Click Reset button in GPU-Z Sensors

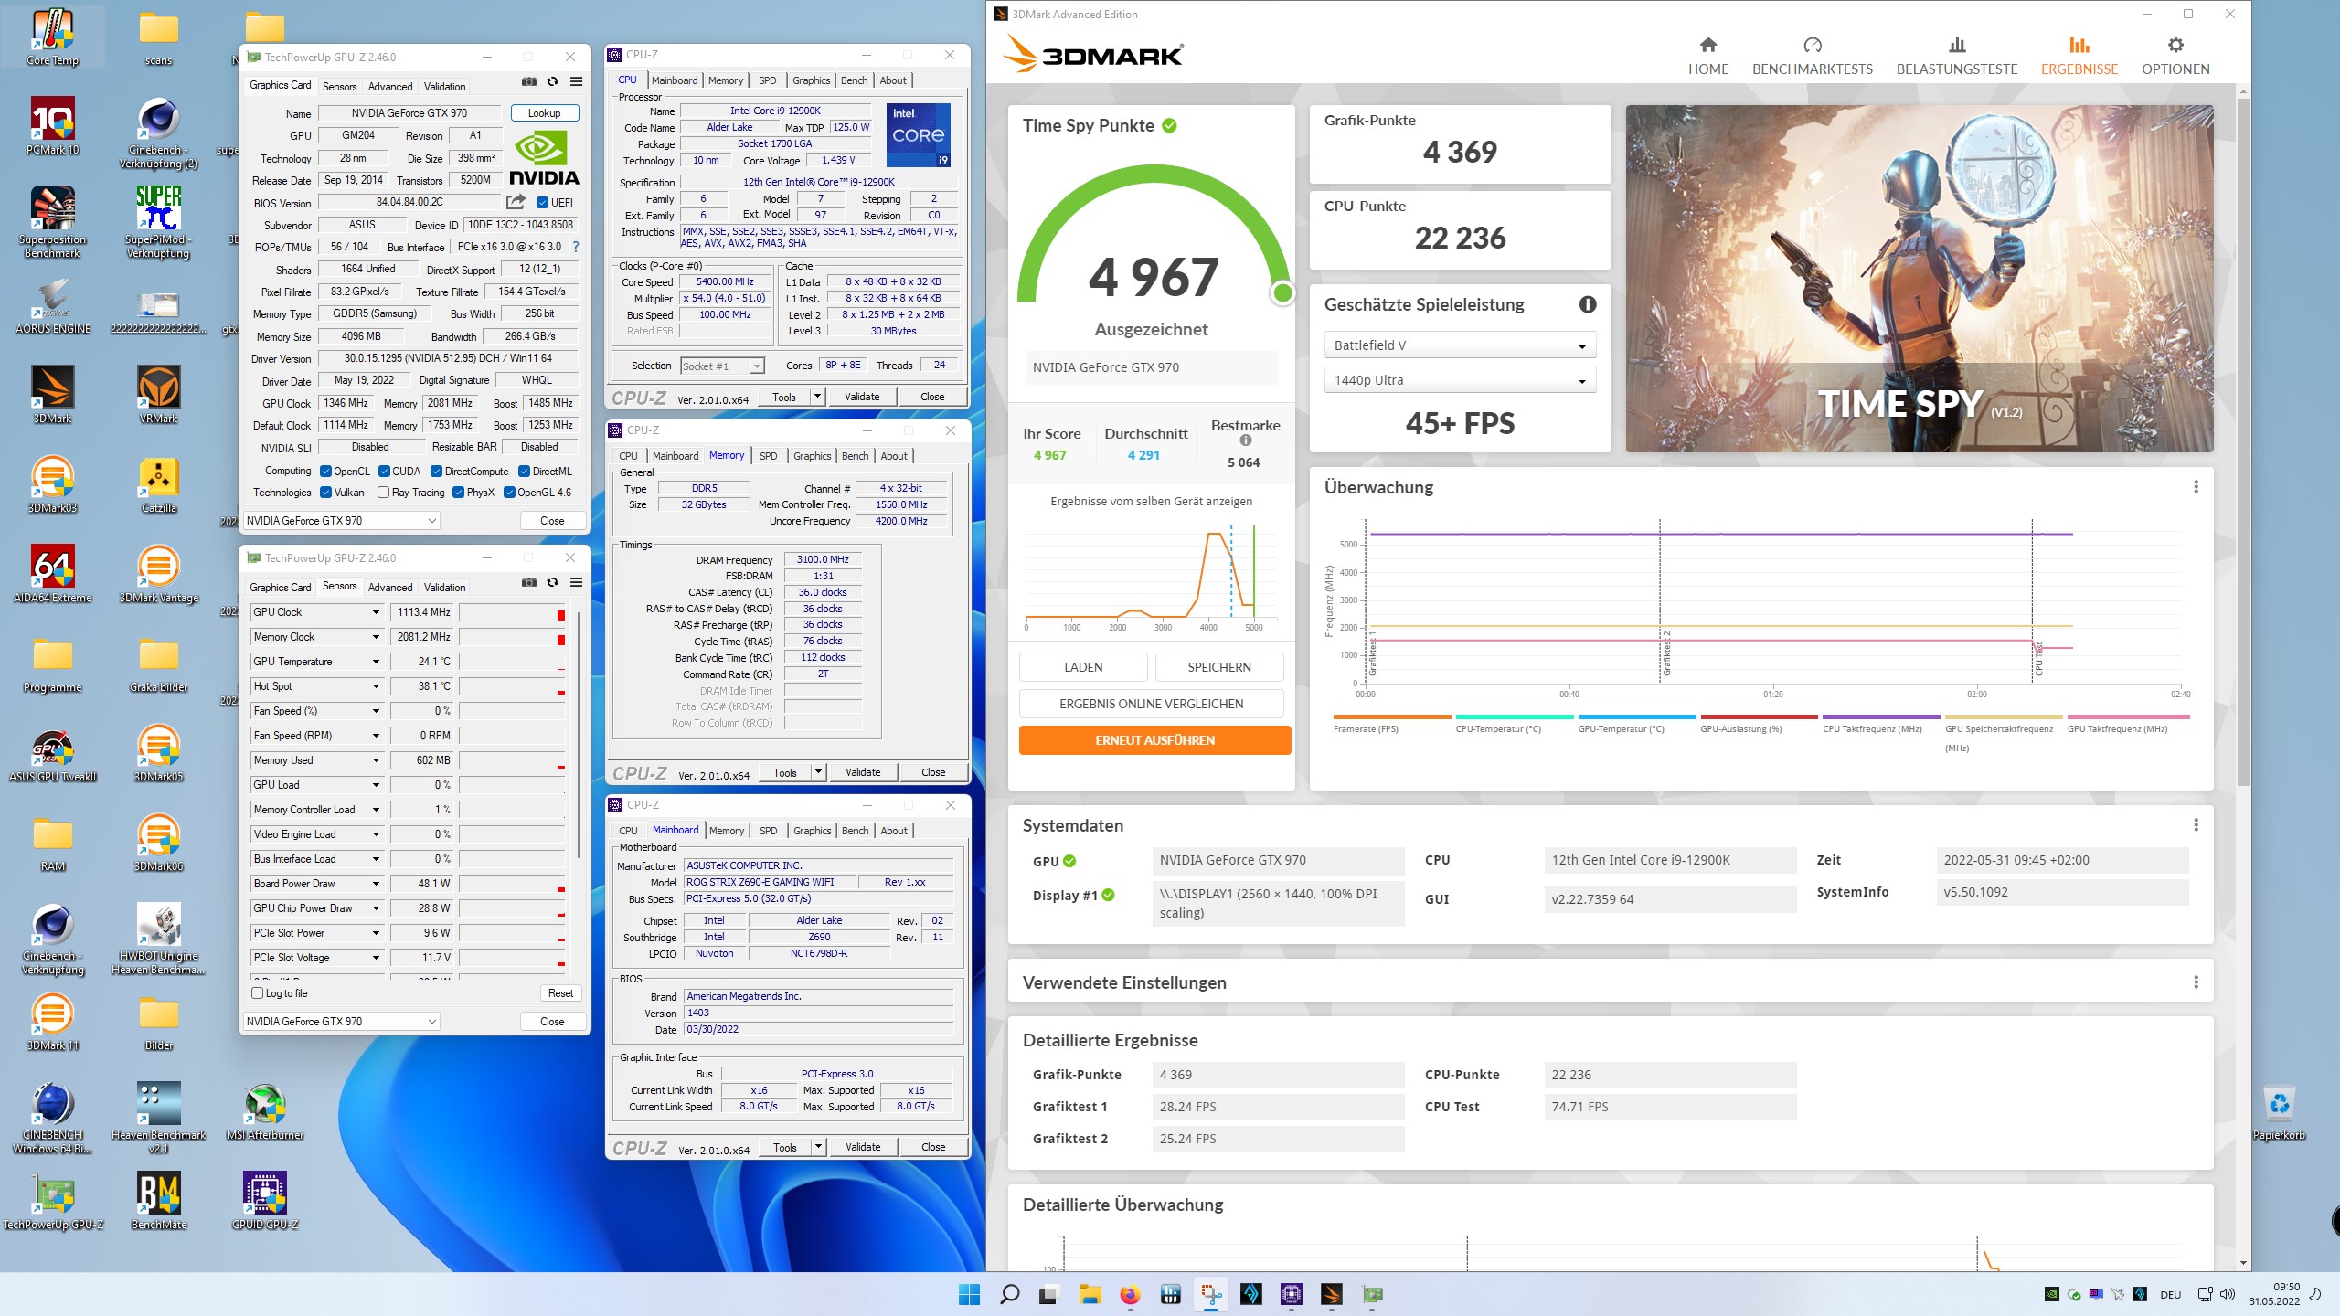tap(560, 993)
